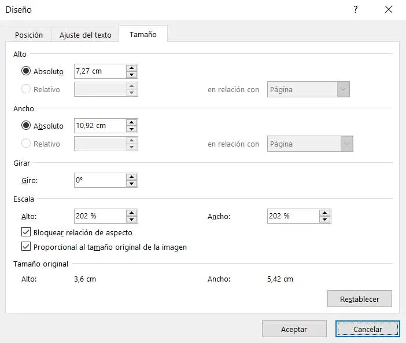Decrease rotation angle with down arrow
The width and height of the screenshot is (406, 343).
[132, 184]
